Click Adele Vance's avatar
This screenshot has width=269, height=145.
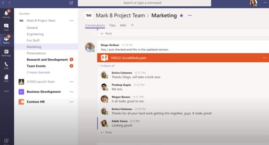coord(104,123)
